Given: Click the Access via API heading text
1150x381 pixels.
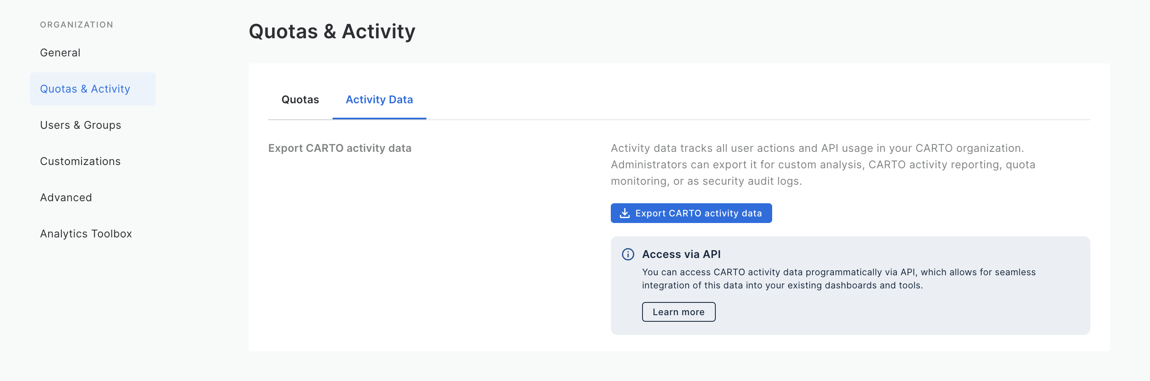Looking at the screenshot, I should (681, 254).
